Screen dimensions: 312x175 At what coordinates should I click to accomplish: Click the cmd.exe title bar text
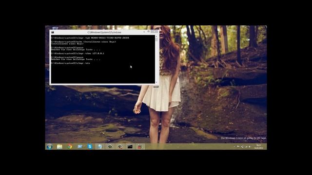pyautogui.click(x=104, y=32)
